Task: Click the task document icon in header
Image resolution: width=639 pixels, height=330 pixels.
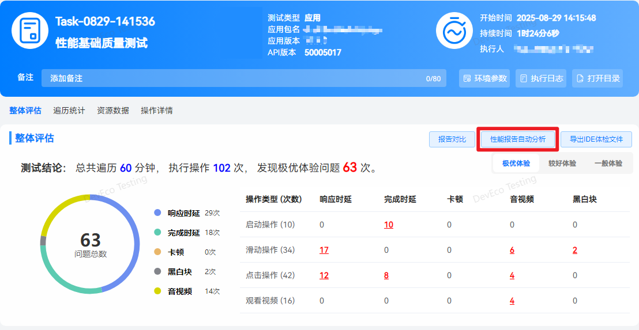Action: tap(30, 30)
